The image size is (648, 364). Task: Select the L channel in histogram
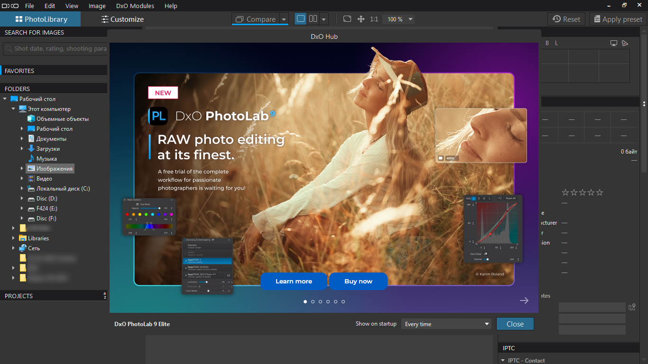tap(556, 43)
